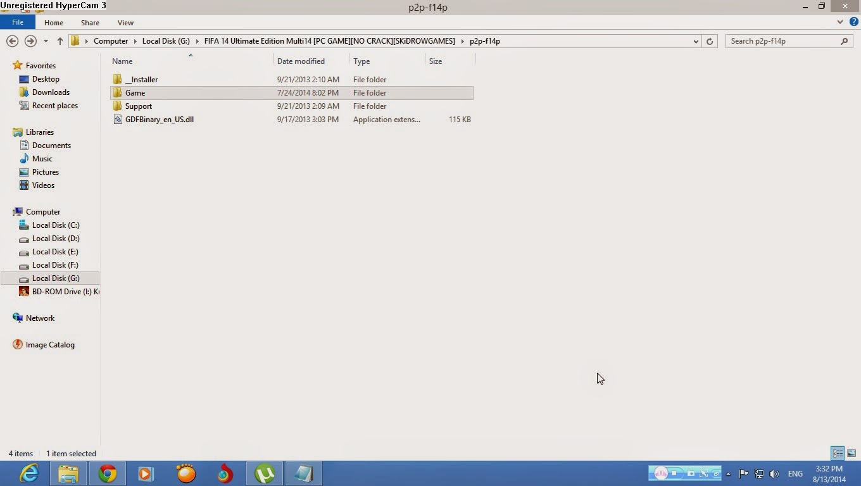Open Explorer help question mark
861x486 pixels.
tap(853, 22)
